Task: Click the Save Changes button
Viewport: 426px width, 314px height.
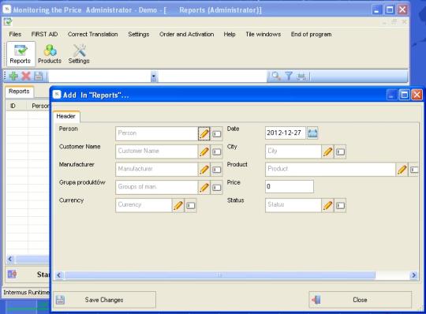Action: pos(105,300)
